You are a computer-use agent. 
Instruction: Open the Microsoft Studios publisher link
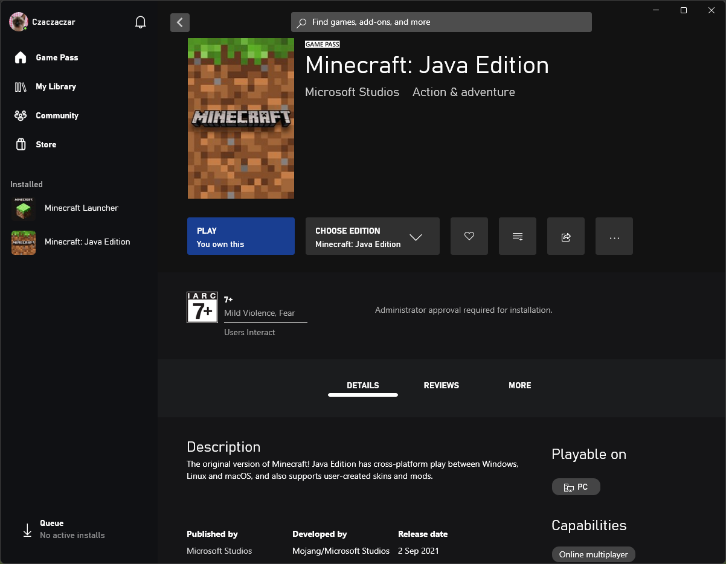(352, 92)
